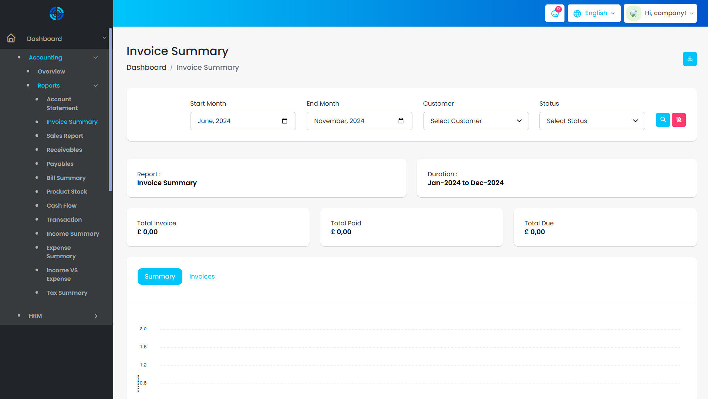The image size is (708, 399).
Task: Open the Start Month calendar picker icon
Action: (284, 121)
